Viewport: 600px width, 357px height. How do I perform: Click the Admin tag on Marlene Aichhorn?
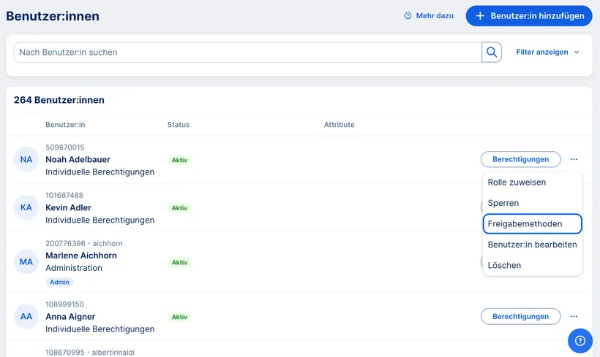(x=59, y=282)
